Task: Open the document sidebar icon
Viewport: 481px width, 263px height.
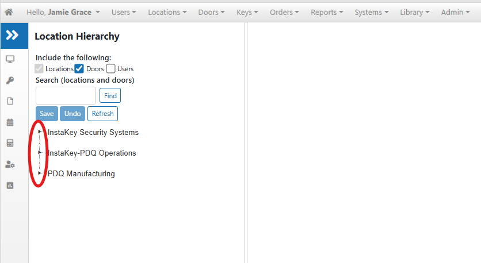Action: [x=10, y=101]
